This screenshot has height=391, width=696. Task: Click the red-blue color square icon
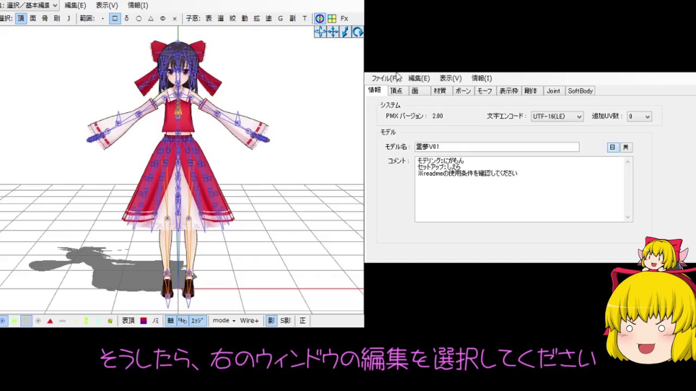point(144,321)
